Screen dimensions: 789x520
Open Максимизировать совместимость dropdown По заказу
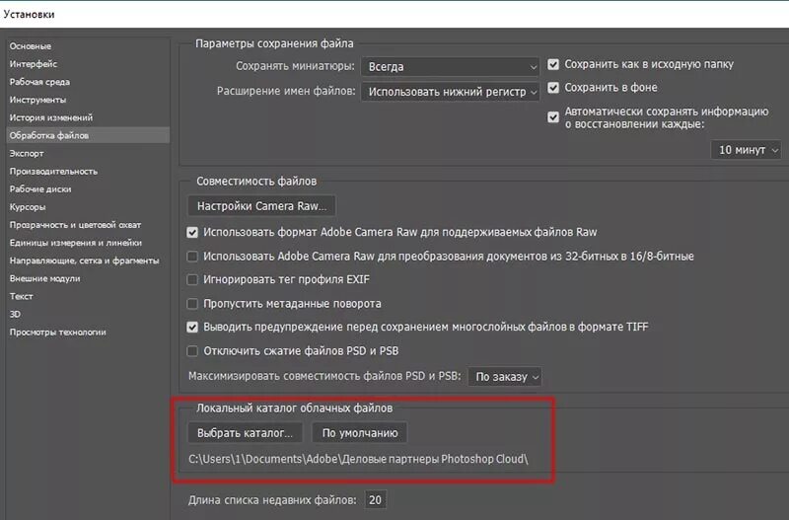point(505,377)
